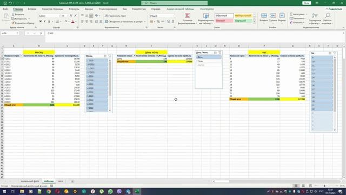Expand the AutoSum (Автосумма) dropdown
The image size is (346, 195).
click(307, 14)
